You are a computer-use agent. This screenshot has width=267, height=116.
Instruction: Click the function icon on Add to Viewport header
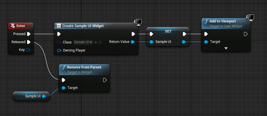206,21
